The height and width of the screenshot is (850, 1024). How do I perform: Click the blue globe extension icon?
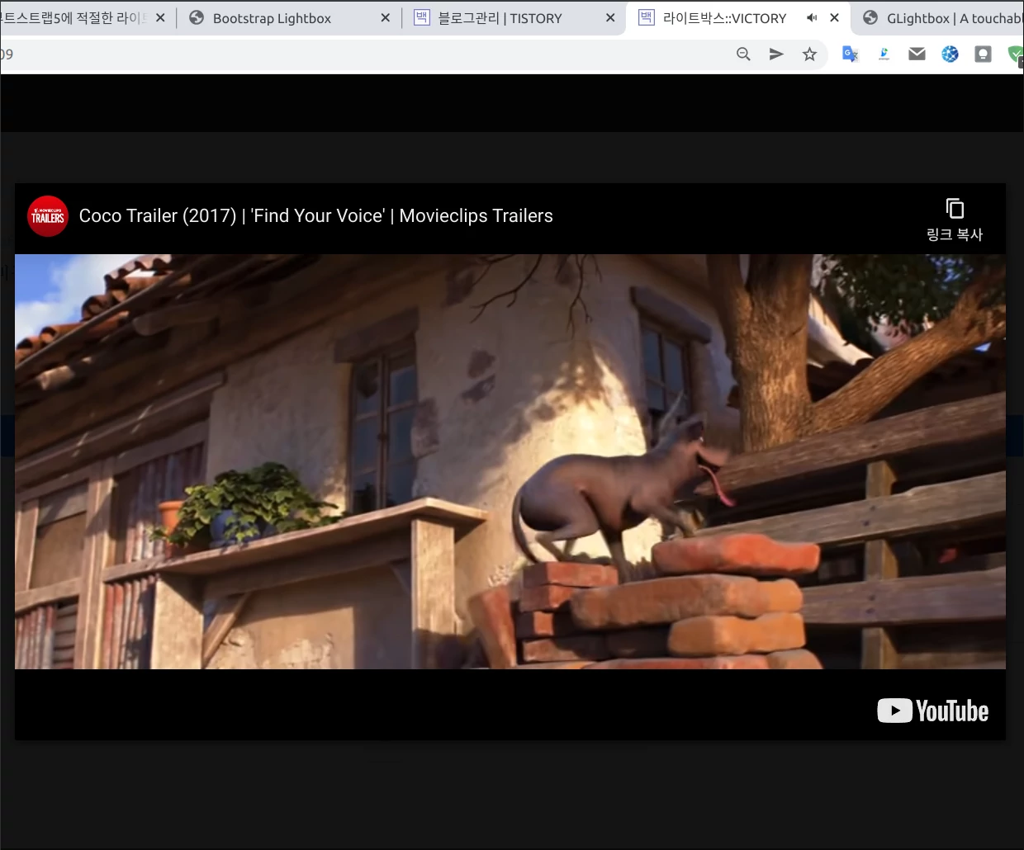click(x=950, y=54)
